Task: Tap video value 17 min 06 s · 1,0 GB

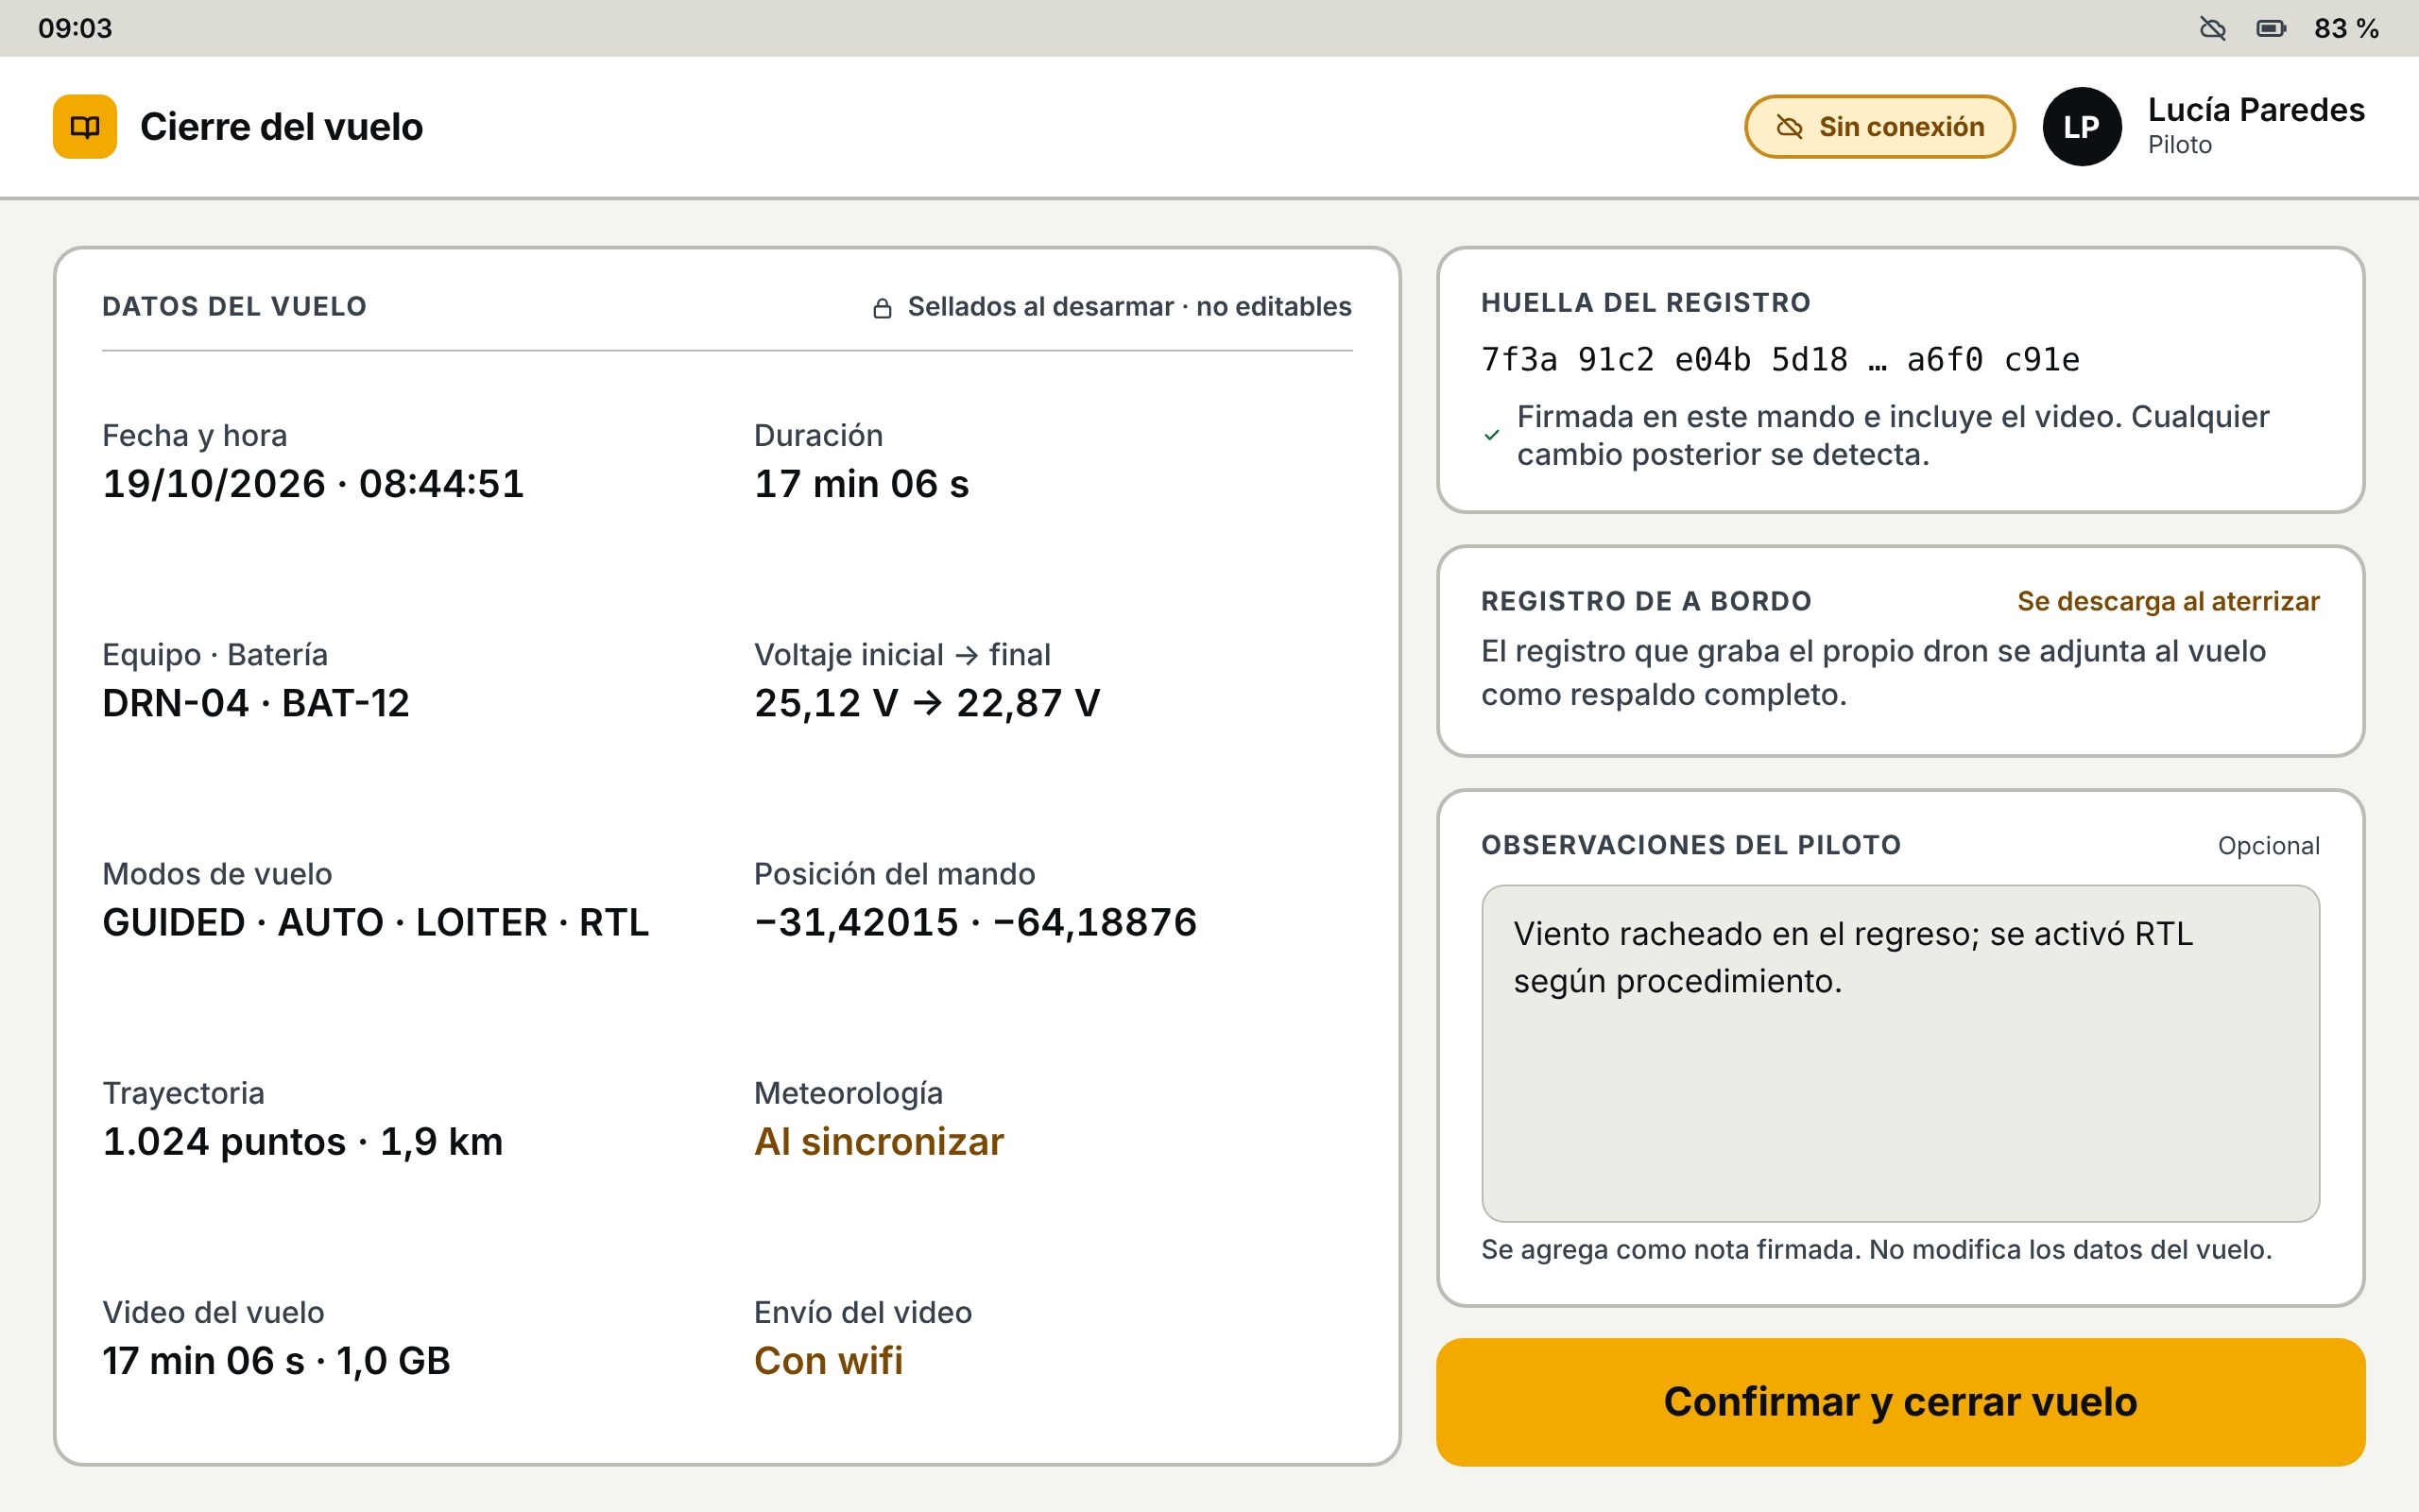Action: (277, 1361)
